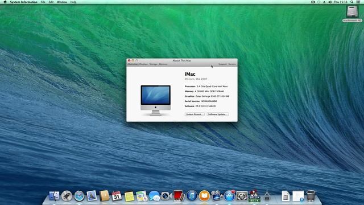This screenshot has width=364, height=205.
Task: Open iMovie/video clapper icon in Dock
Action: tap(217, 196)
